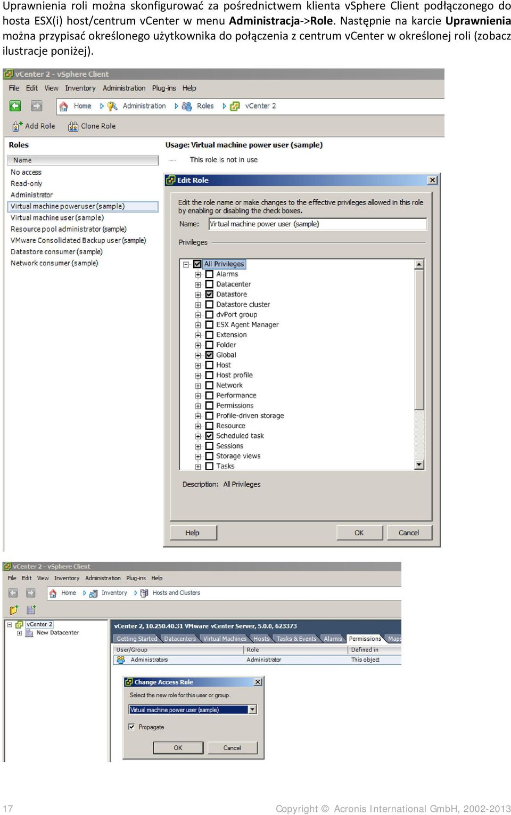Viewport: 511px width, 815px height.
Task: Click the vCenter 2 tree node icon
Action: pyautogui.click(x=19, y=624)
